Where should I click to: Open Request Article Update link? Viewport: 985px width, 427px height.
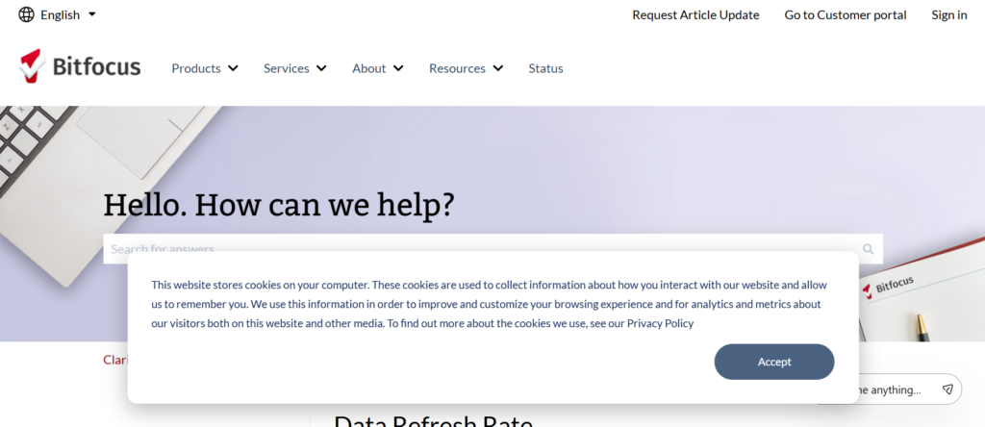[x=695, y=14]
